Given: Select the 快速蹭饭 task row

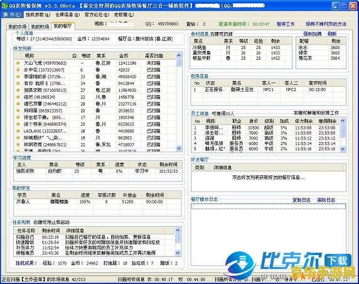Looking at the screenshot, I should 95,243.
